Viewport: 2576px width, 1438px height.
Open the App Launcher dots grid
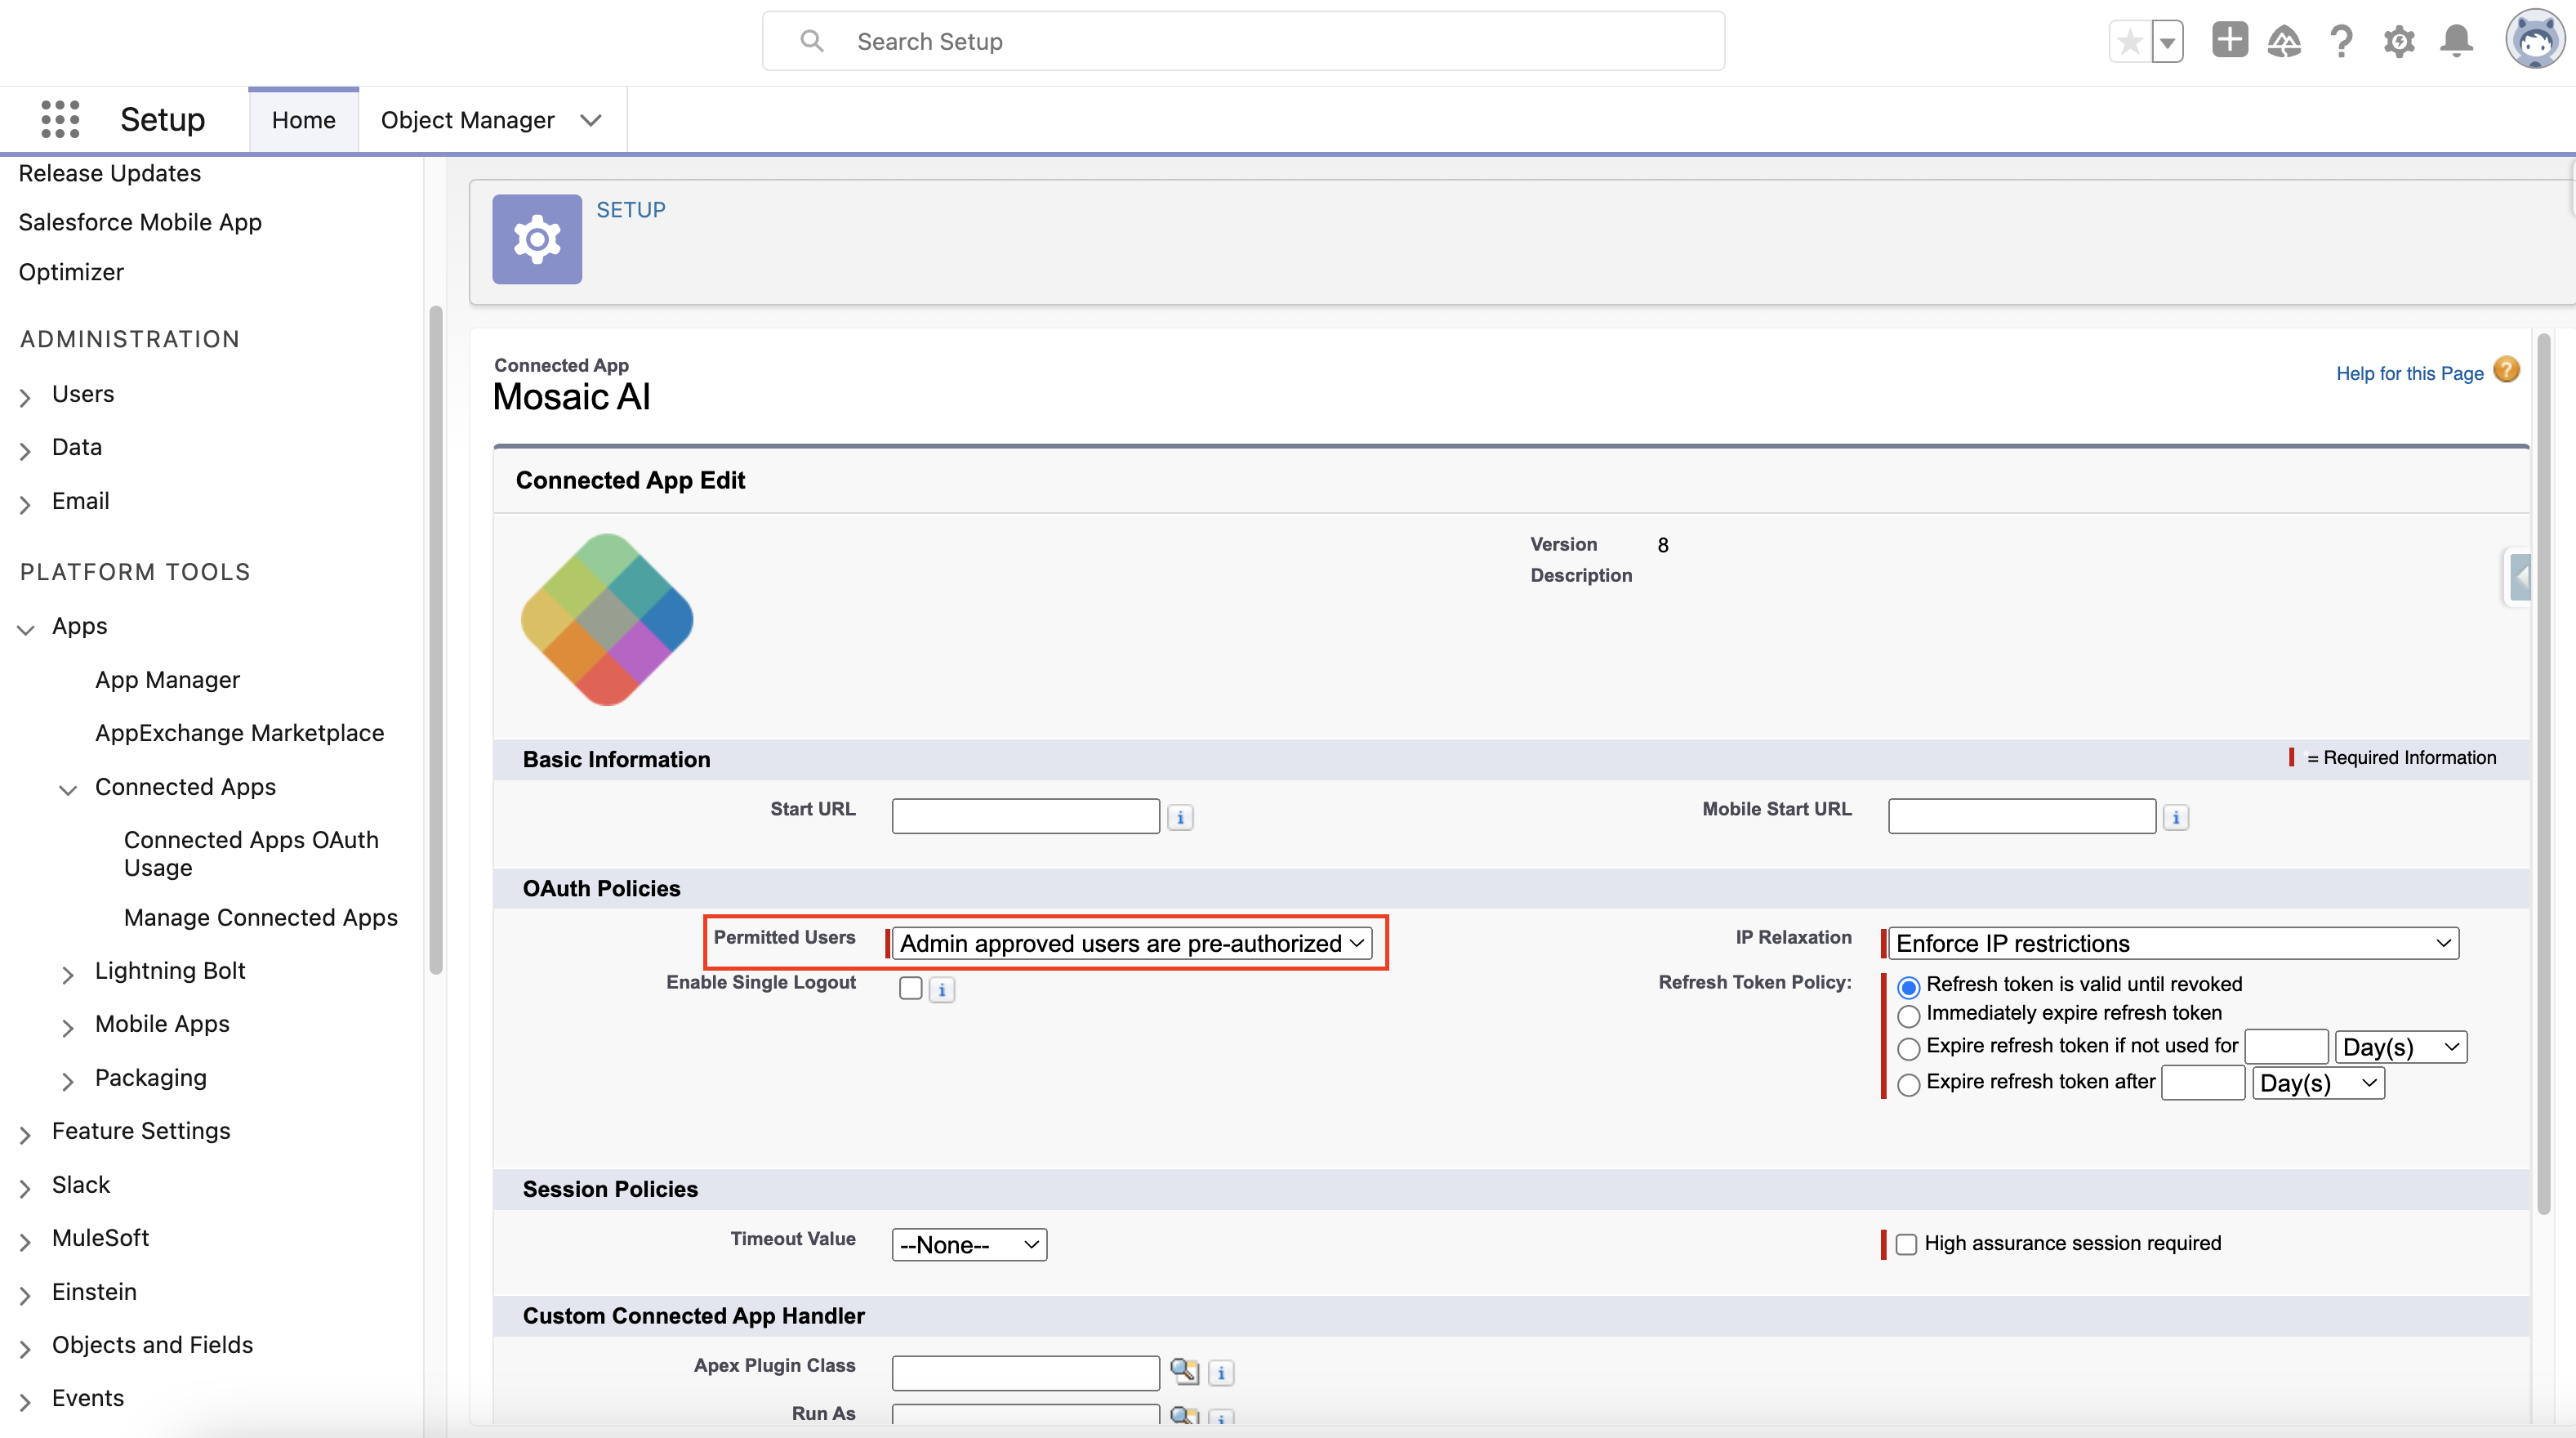coord(60,119)
